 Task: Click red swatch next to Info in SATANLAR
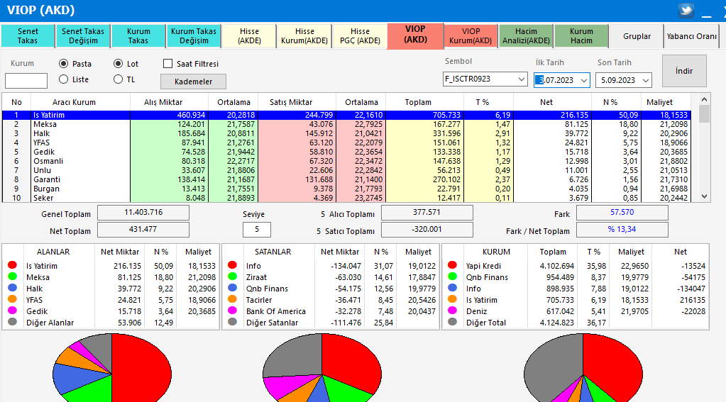(x=233, y=265)
